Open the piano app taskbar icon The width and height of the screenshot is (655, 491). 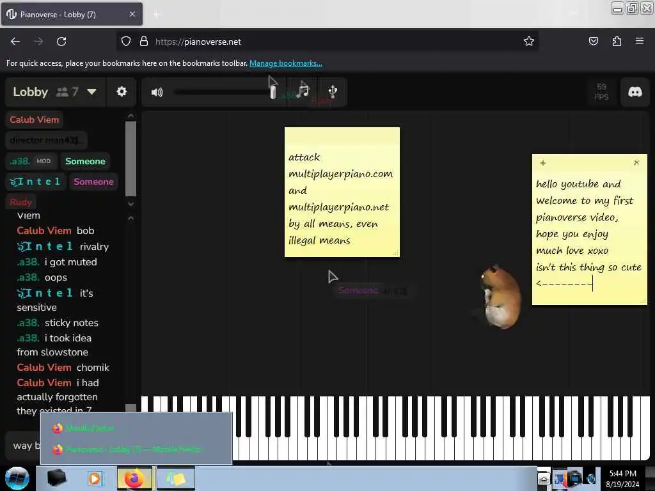pyautogui.click(x=57, y=478)
